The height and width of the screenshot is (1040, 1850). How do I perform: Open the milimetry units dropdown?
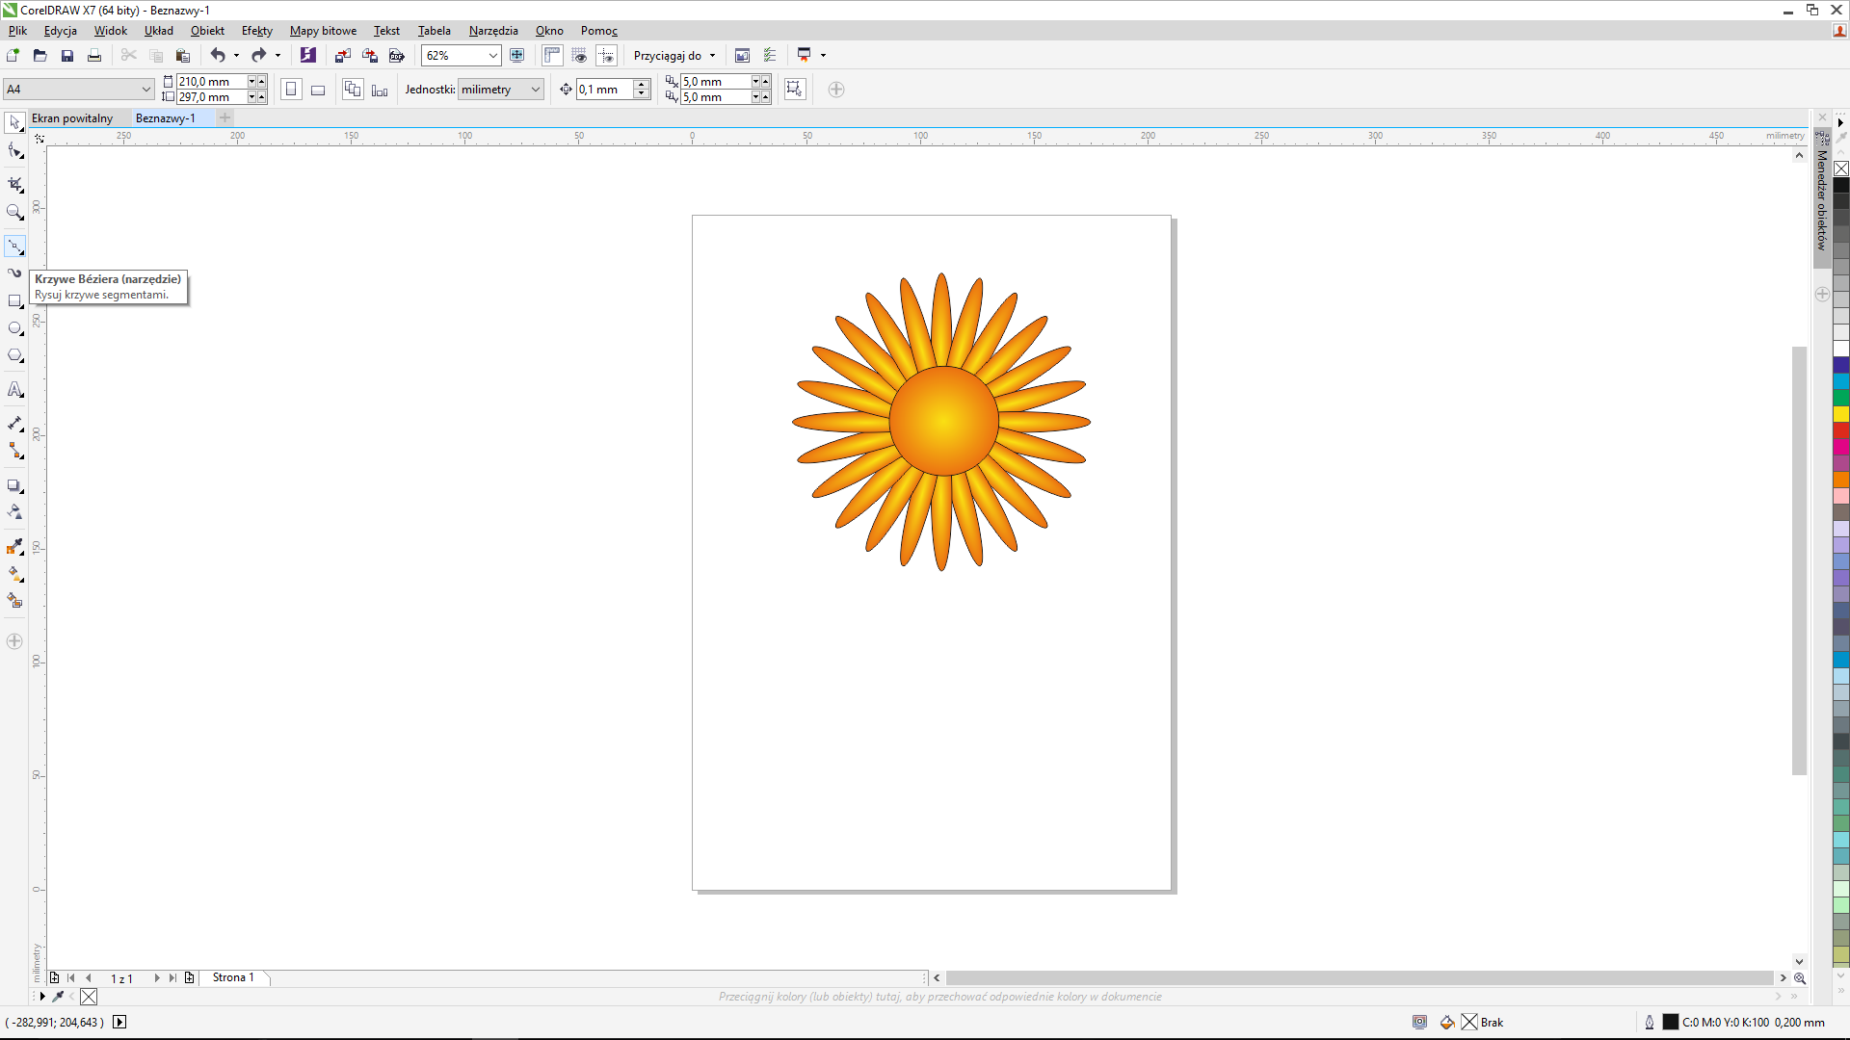[x=535, y=90]
